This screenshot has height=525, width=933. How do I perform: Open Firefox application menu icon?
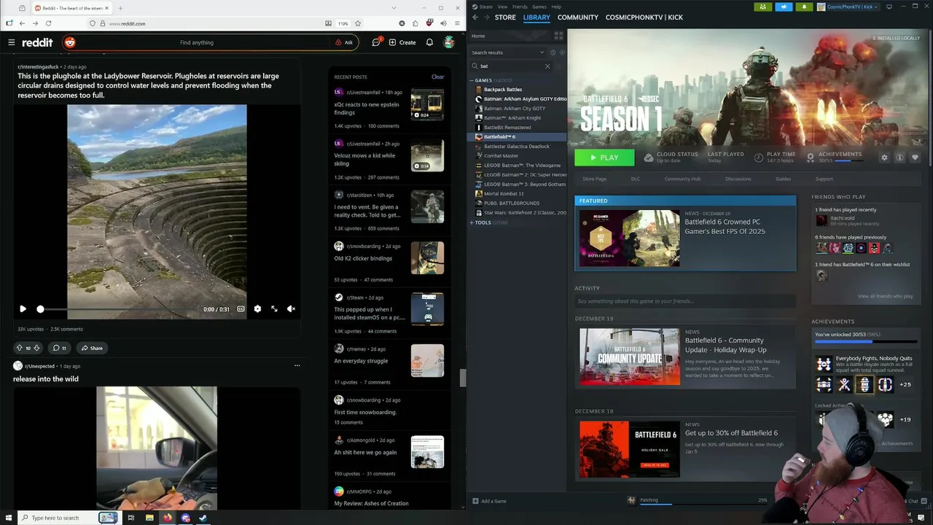(456, 23)
